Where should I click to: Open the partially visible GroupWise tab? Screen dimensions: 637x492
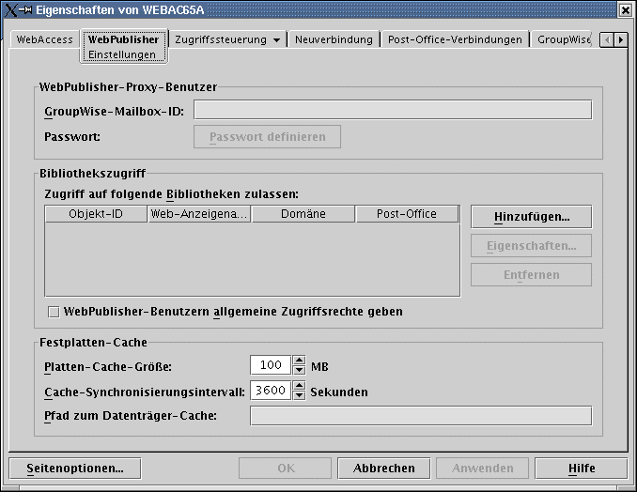(563, 39)
